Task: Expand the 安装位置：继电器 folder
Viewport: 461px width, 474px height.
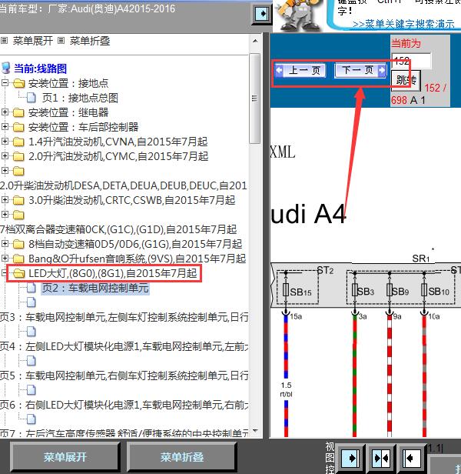Action: 5,112
